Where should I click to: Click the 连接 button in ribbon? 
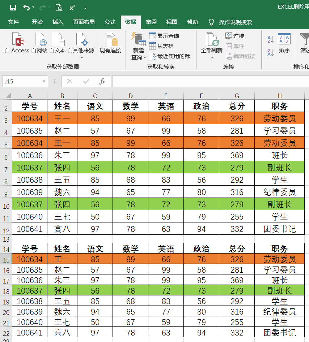pos(235,36)
